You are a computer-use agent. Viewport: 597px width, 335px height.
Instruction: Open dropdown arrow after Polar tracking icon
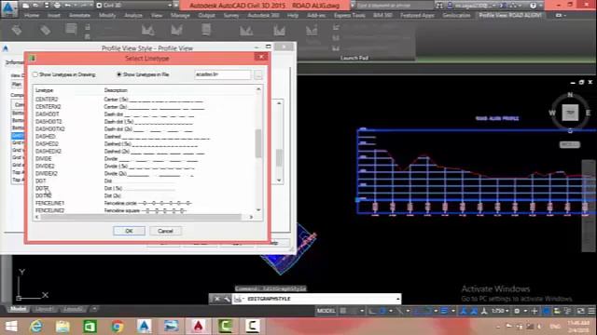391,311
